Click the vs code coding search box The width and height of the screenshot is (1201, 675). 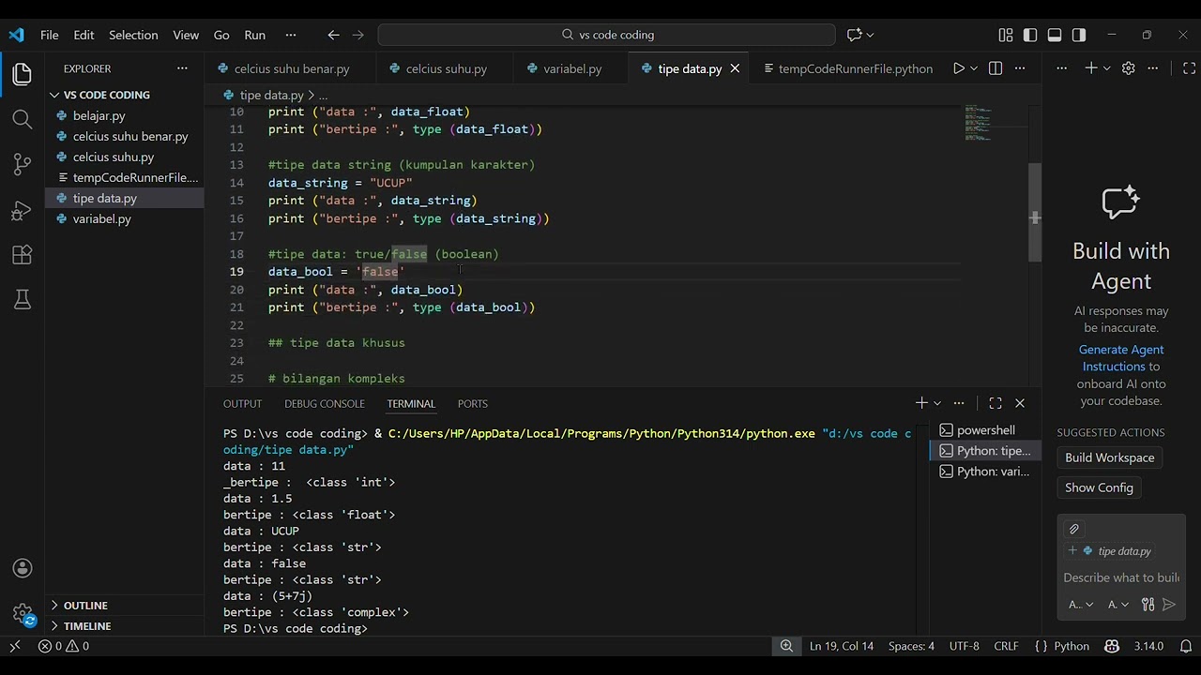point(607,35)
